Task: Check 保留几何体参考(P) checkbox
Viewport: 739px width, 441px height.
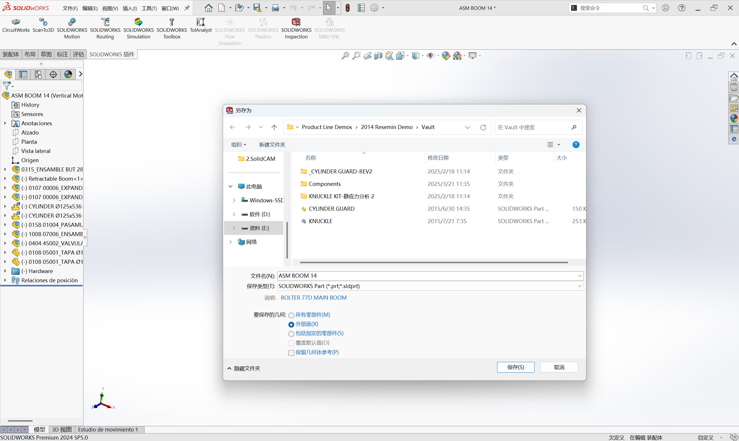Action: [291, 352]
